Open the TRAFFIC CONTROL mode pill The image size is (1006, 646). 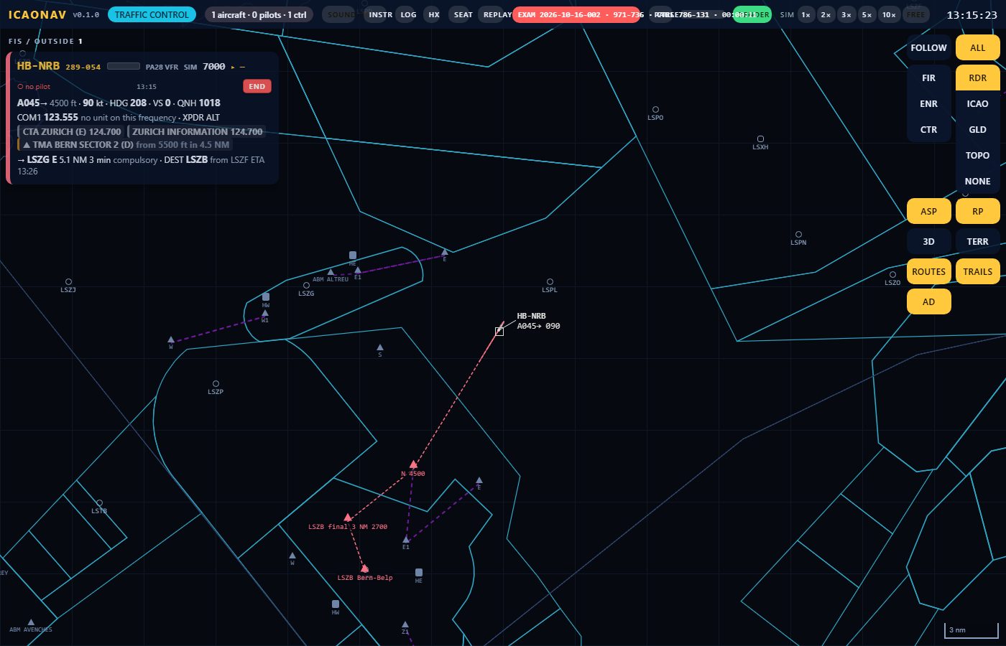tap(152, 14)
